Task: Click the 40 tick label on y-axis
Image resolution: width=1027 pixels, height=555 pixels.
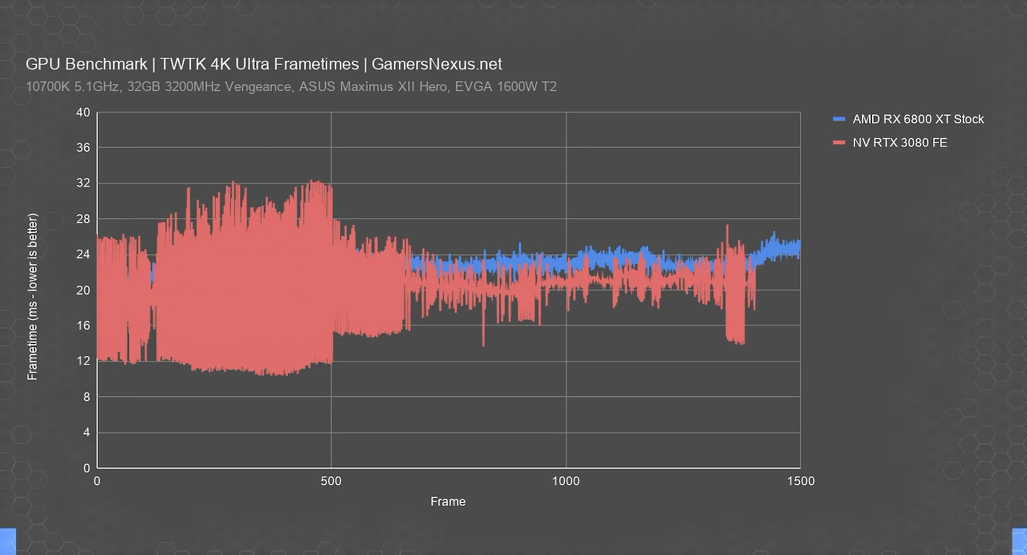Action: point(83,112)
